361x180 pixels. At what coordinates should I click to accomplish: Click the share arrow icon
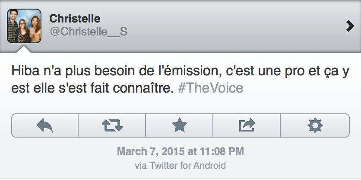click(247, 125)
